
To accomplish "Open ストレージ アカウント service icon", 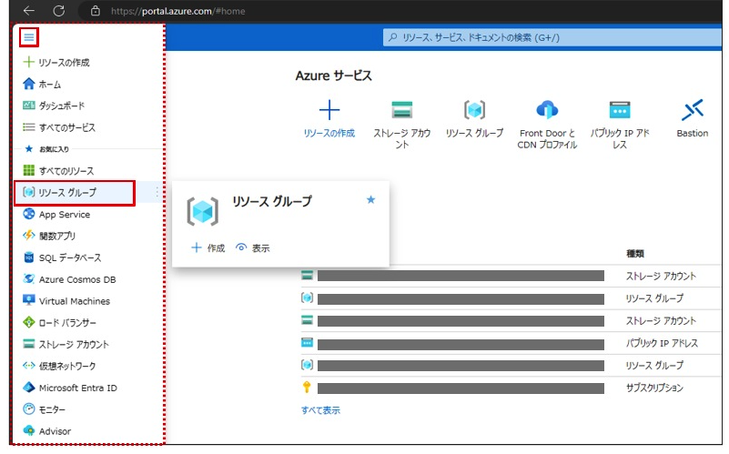I will (402, 110).
